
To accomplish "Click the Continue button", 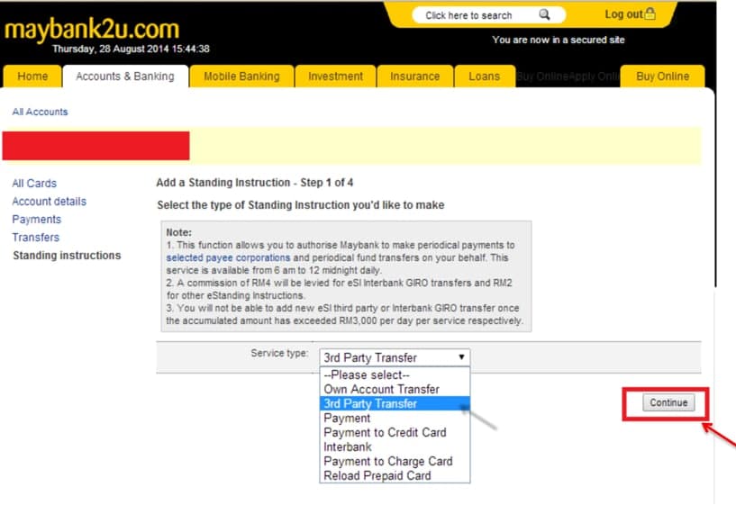I will click(668, 402).
